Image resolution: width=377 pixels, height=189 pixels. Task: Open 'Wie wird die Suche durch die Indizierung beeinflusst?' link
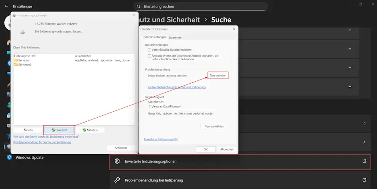point(46,137)
